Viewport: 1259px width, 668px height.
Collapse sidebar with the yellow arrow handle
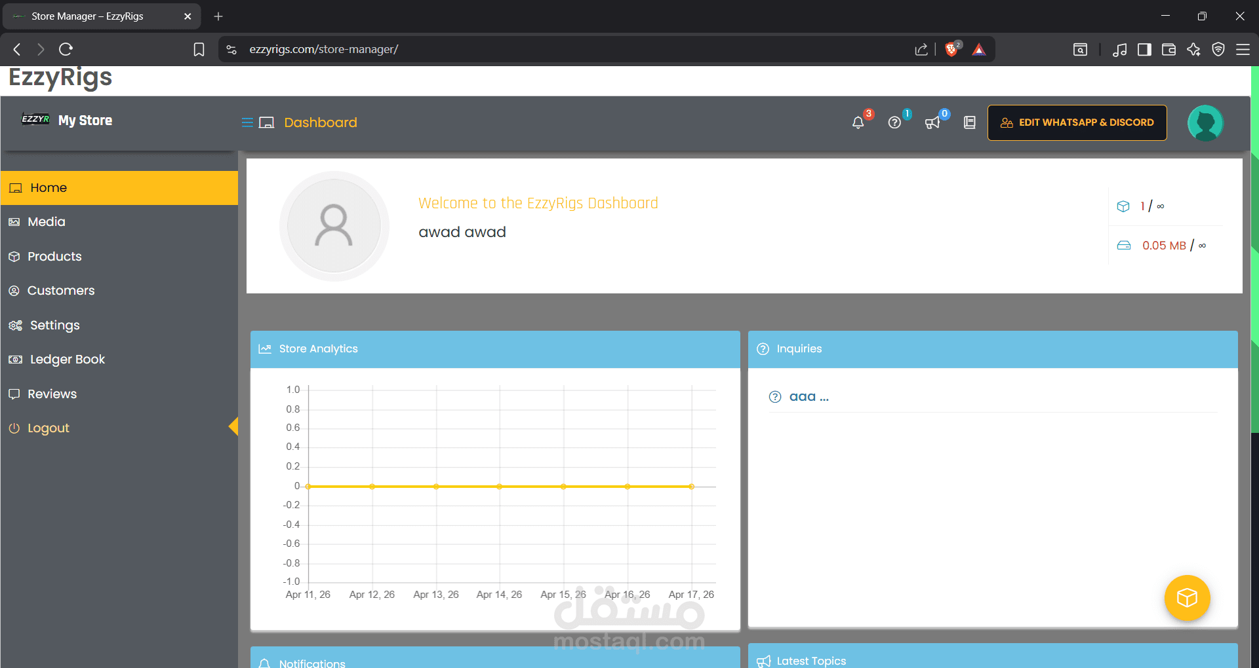click(x=233, y=426)
